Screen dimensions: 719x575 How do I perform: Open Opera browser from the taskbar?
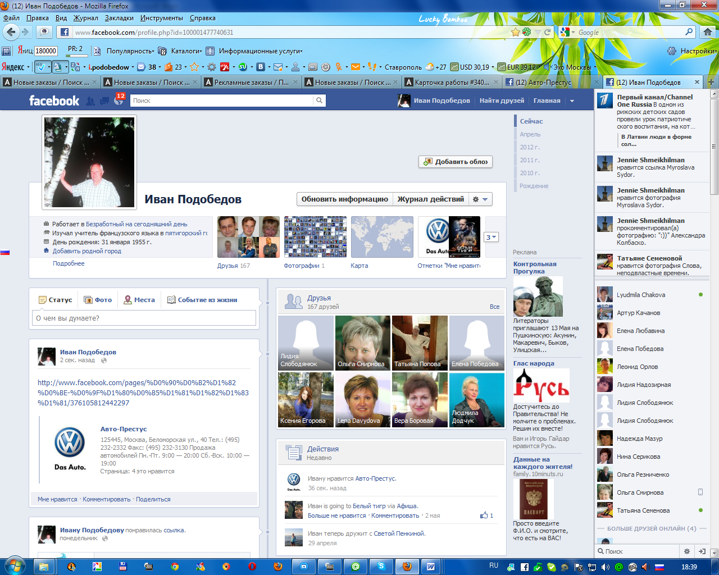[252, 567]
